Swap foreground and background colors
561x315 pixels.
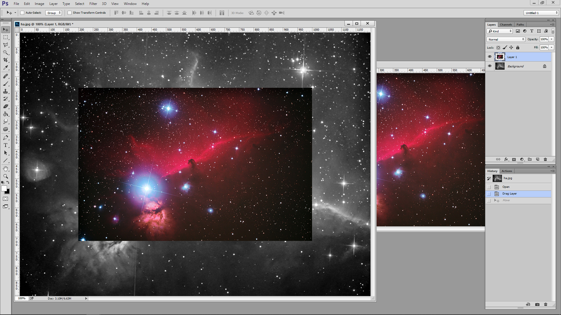tap(8, 183)
